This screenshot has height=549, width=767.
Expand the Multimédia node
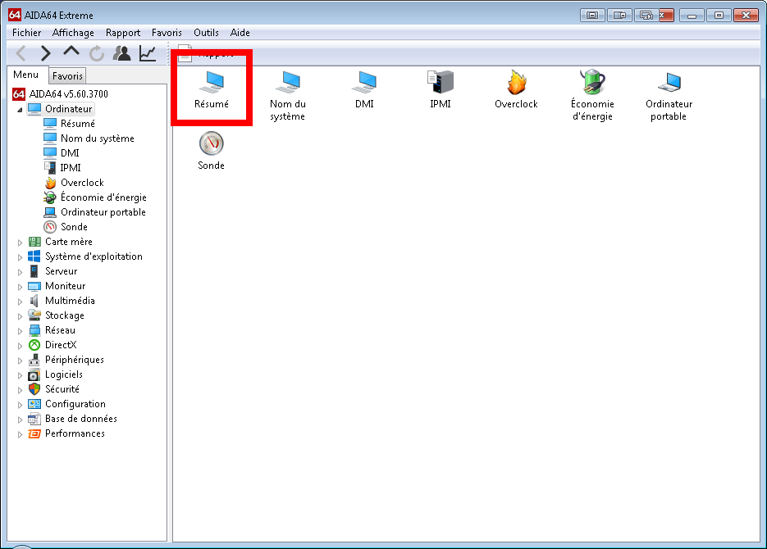coord(20,302)
